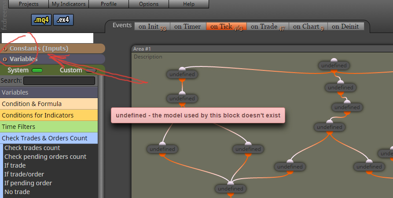Expand the Variables panel header
393x198 pixels.
point(52,59)
